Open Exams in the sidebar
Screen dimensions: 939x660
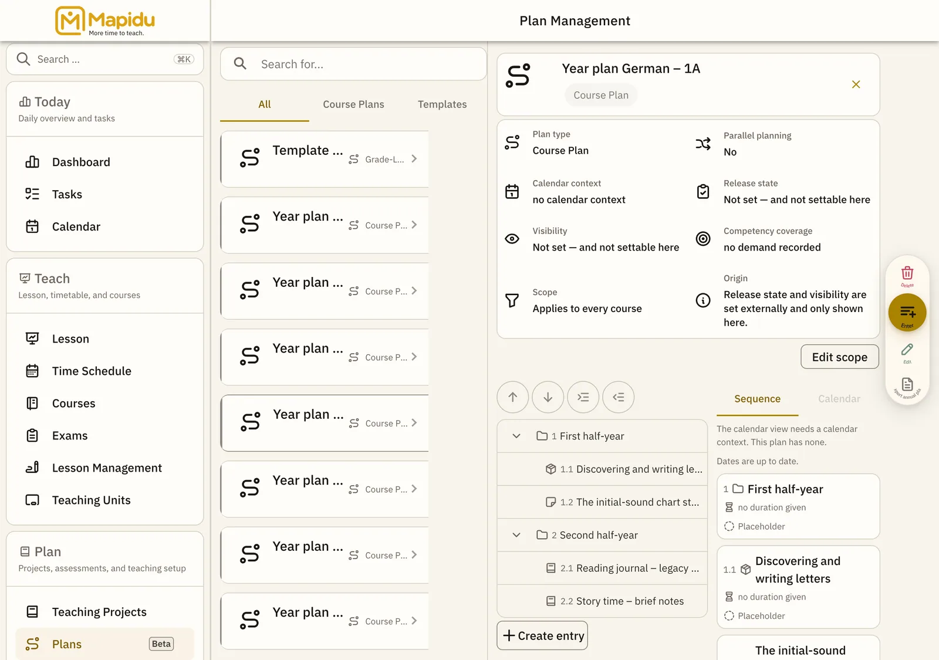point(105,435)
